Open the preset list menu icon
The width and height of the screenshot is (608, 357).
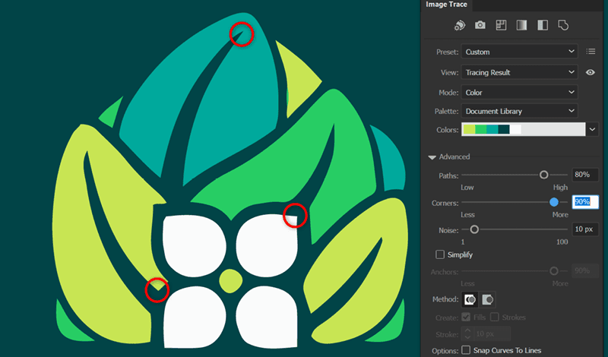tap(591, 51)
